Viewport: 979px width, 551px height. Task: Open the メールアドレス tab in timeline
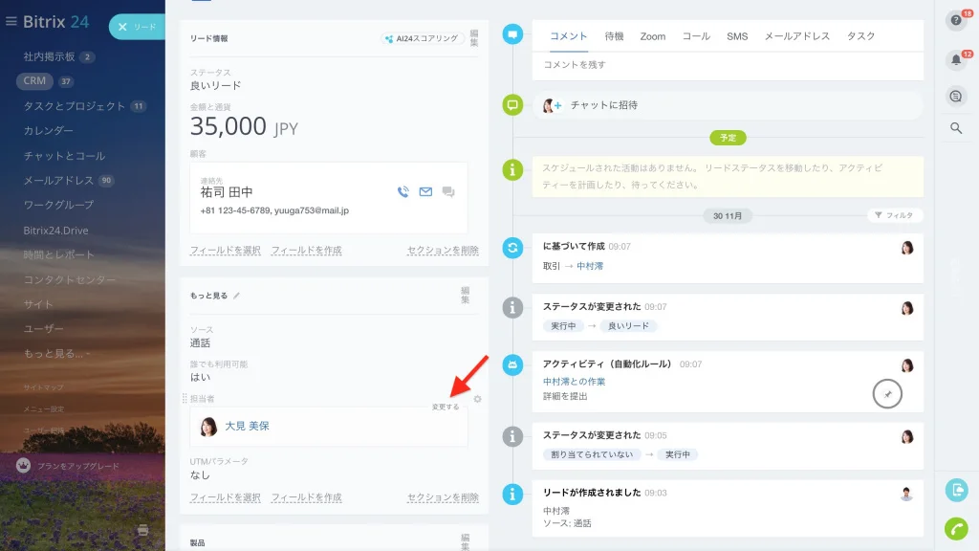click(797, 36)
